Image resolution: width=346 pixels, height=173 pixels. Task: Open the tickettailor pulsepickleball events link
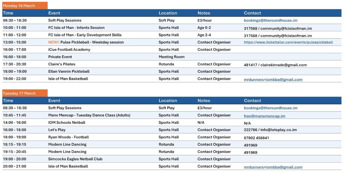point(288,42)
